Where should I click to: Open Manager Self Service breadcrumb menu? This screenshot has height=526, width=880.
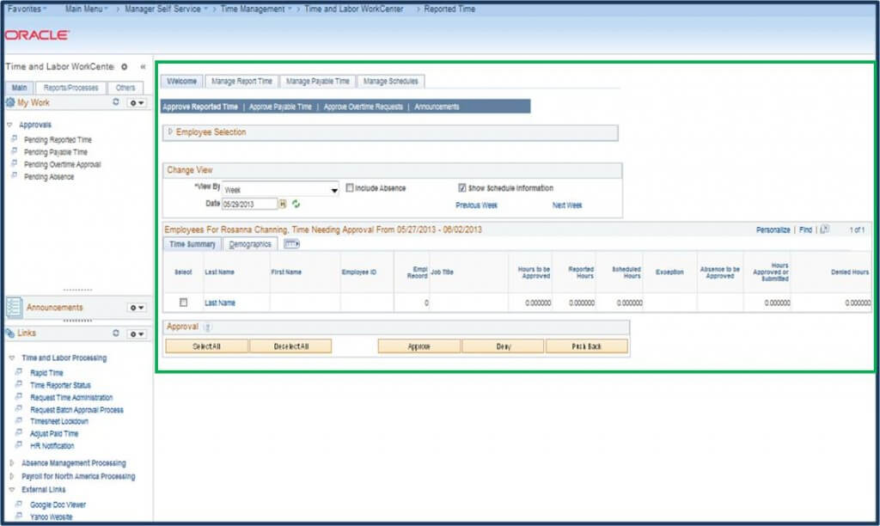point(166,9)
